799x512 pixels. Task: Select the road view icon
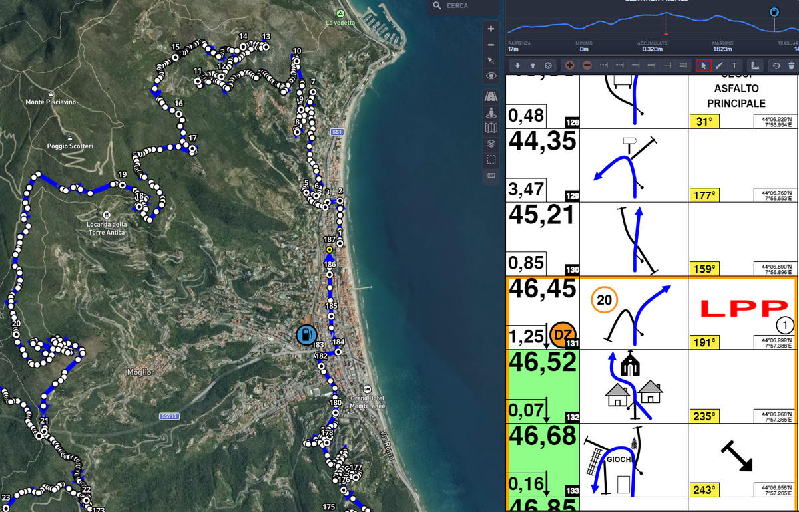click(x=491, y=96)
